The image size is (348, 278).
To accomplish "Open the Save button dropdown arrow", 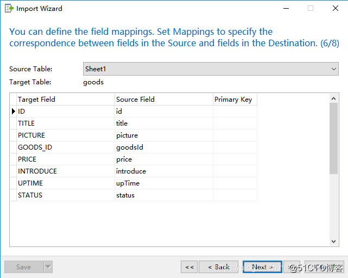I will tap(48, 267).
